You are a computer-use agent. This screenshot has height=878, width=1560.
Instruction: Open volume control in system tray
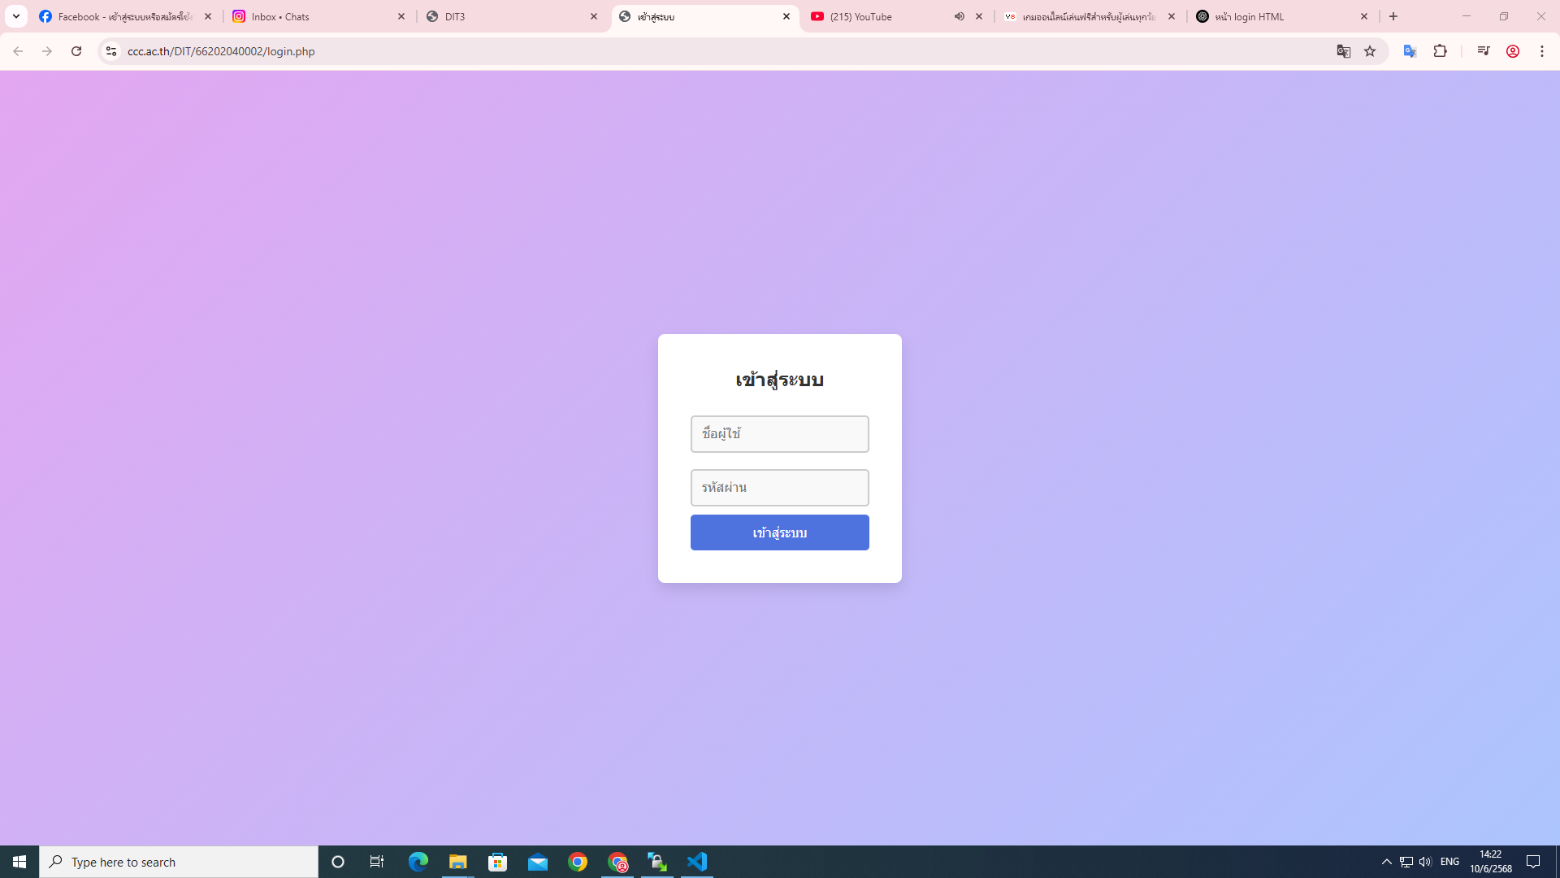tap(1425, 862)
